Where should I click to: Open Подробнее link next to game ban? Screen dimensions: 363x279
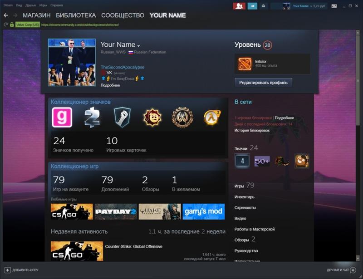pos(285,118)
